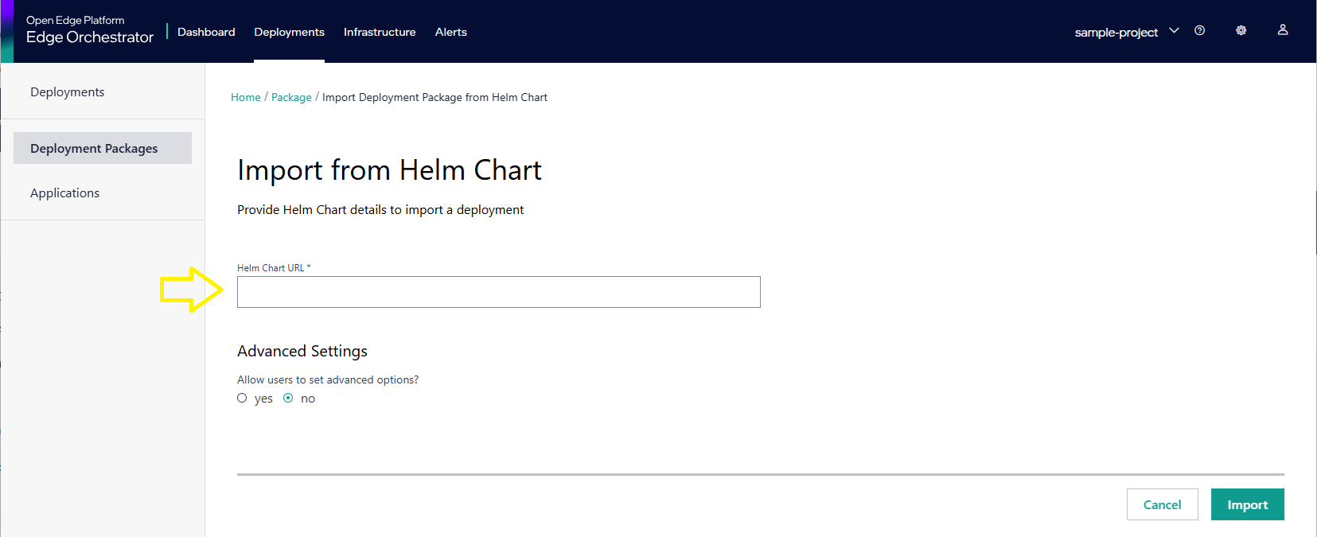Open the Infrastructure tab

point(380,33)
